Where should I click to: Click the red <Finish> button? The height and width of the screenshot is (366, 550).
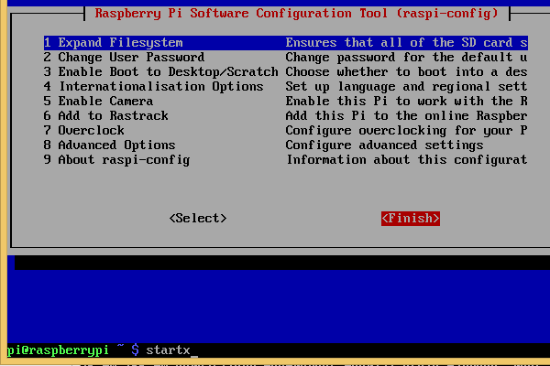coord(411,218)
